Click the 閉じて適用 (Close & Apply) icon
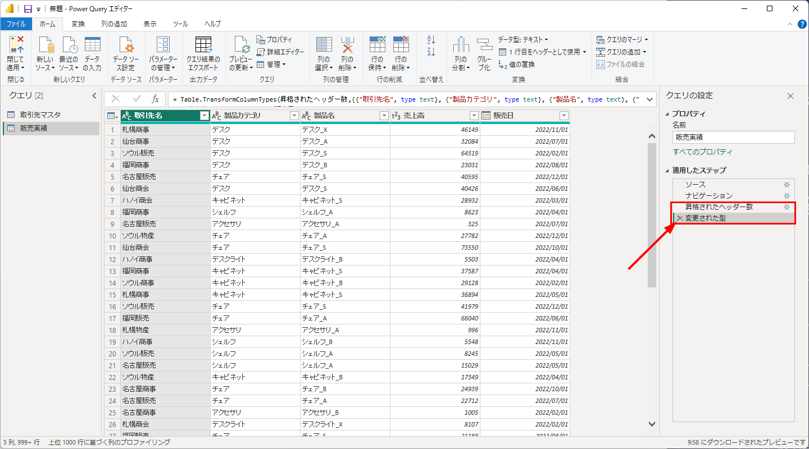The width and height of the screenshot is (809, 449). click(x=15, y=44)
